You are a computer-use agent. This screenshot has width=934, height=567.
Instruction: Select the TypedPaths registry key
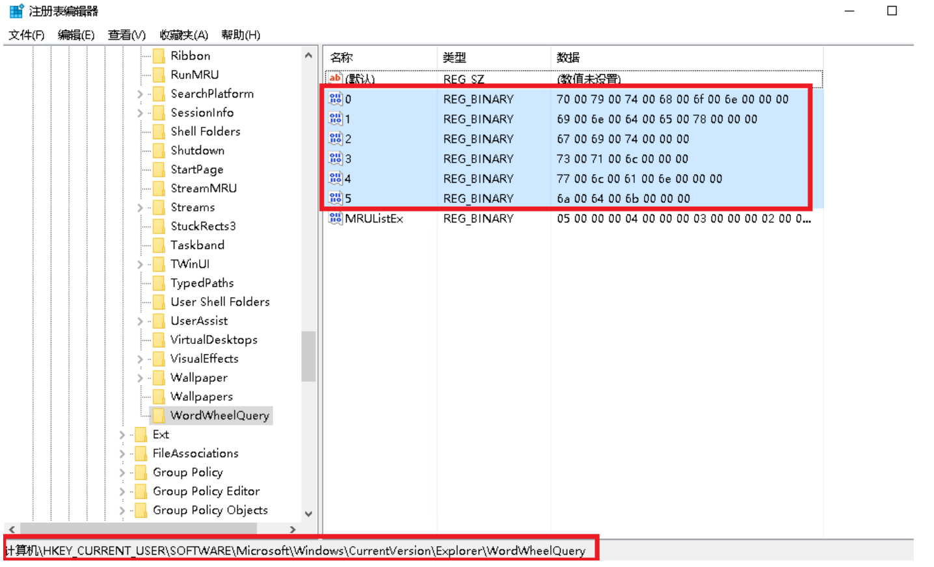click(202, 283)
